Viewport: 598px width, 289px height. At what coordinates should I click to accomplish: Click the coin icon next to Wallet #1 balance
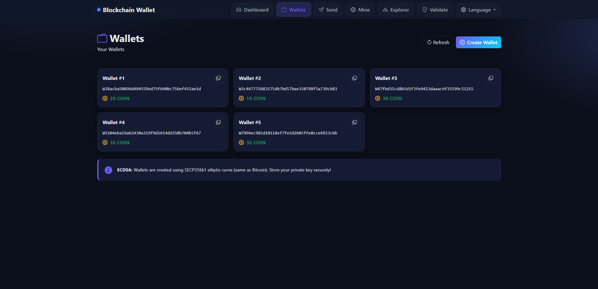[x=104, y=98]
